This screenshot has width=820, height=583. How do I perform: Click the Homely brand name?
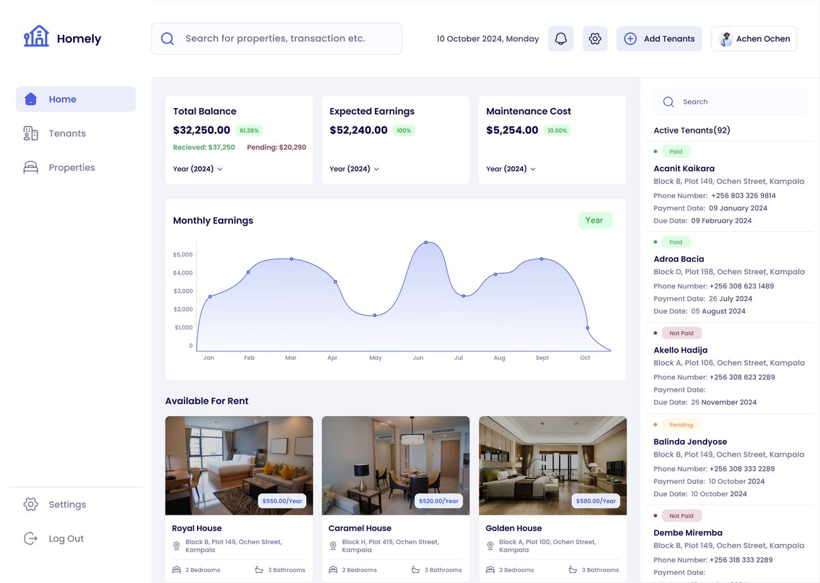pyautogui.click(x=79, y=39)
